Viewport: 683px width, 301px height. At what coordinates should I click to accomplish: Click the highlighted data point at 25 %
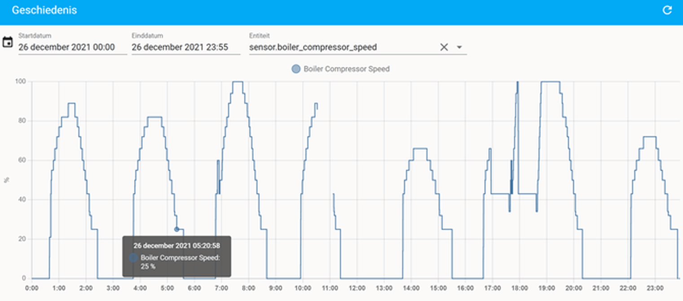click(x=176, y=229)
